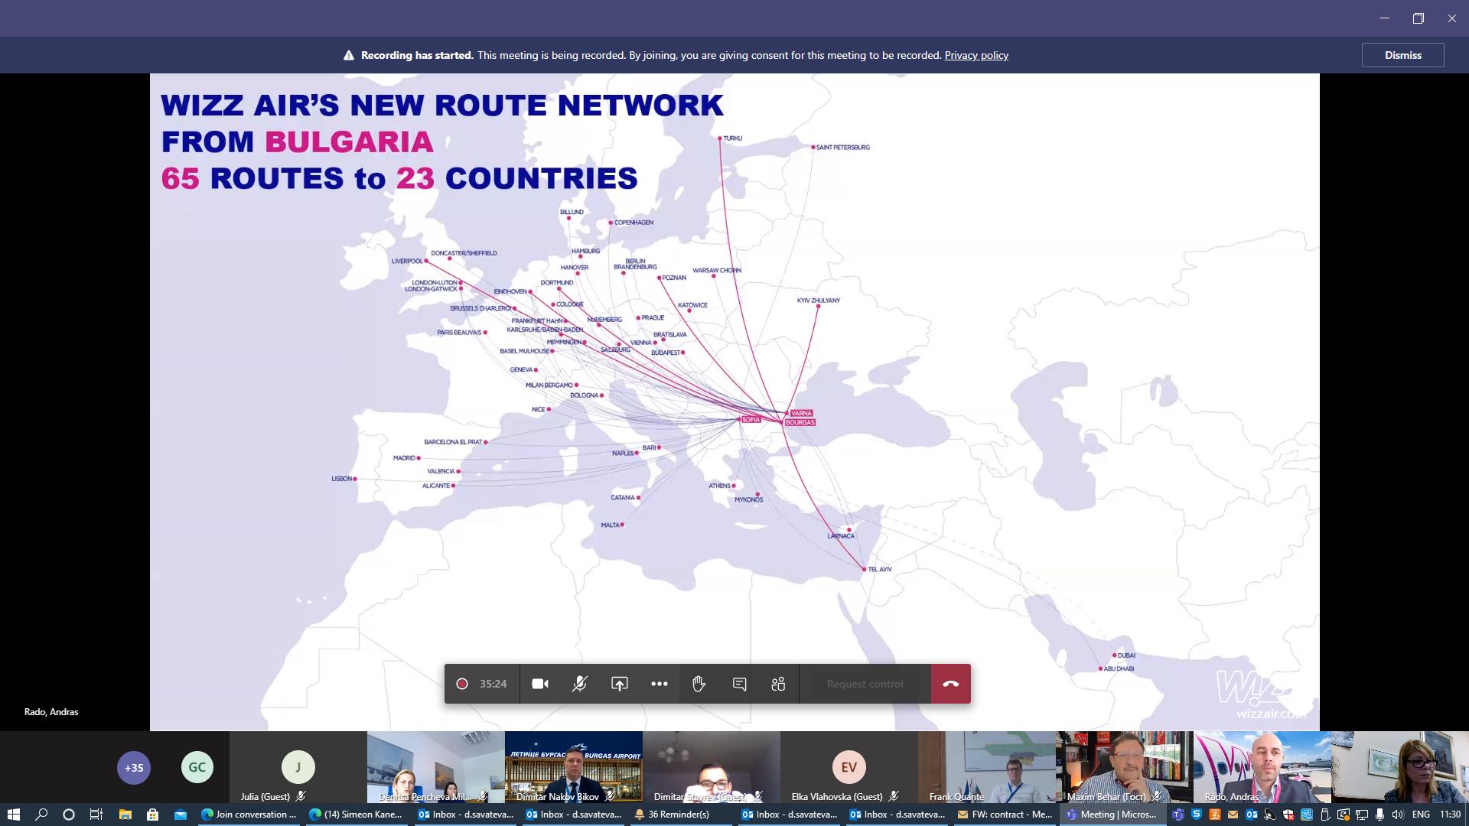
Task: Show the meeting chat conversation
Action: [739, 684]
